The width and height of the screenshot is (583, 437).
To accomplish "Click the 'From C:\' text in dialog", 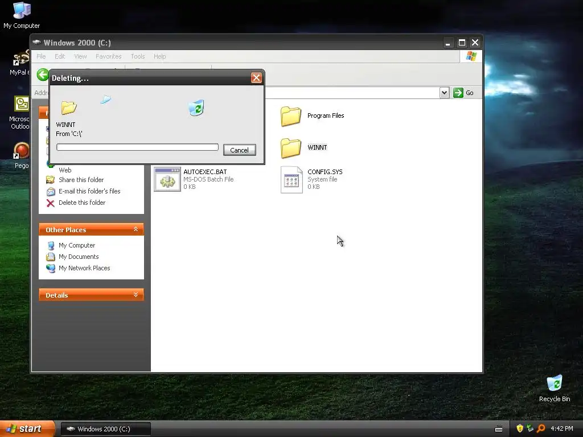I will 69,134.
